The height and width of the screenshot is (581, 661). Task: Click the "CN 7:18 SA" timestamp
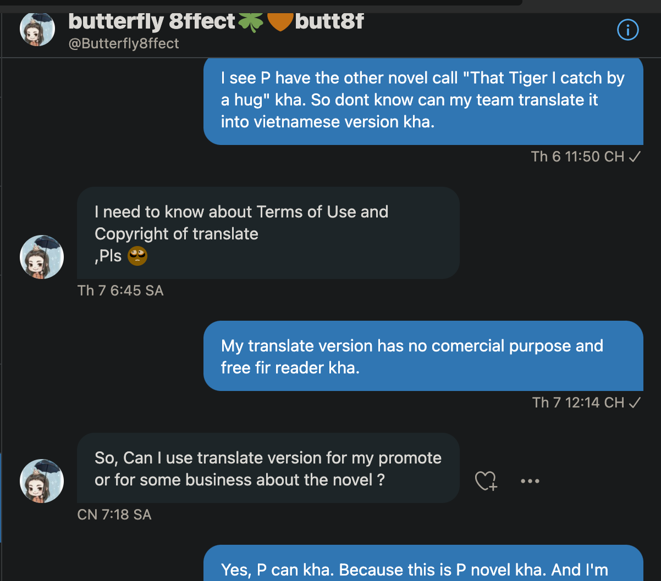[114, 515]
